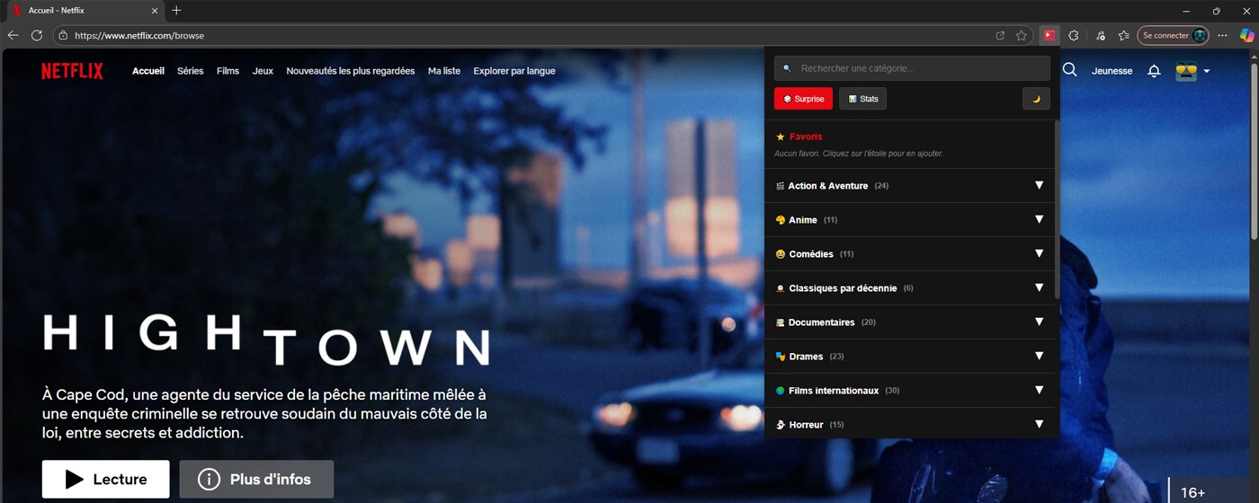
Task: Close the Accueil - Netflix tab
Action: (x=155, y=11)
